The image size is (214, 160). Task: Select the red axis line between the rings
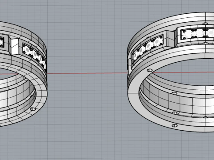(87, 73)
